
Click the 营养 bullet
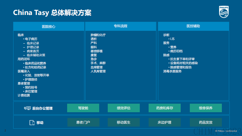click(x=173, y=47)
